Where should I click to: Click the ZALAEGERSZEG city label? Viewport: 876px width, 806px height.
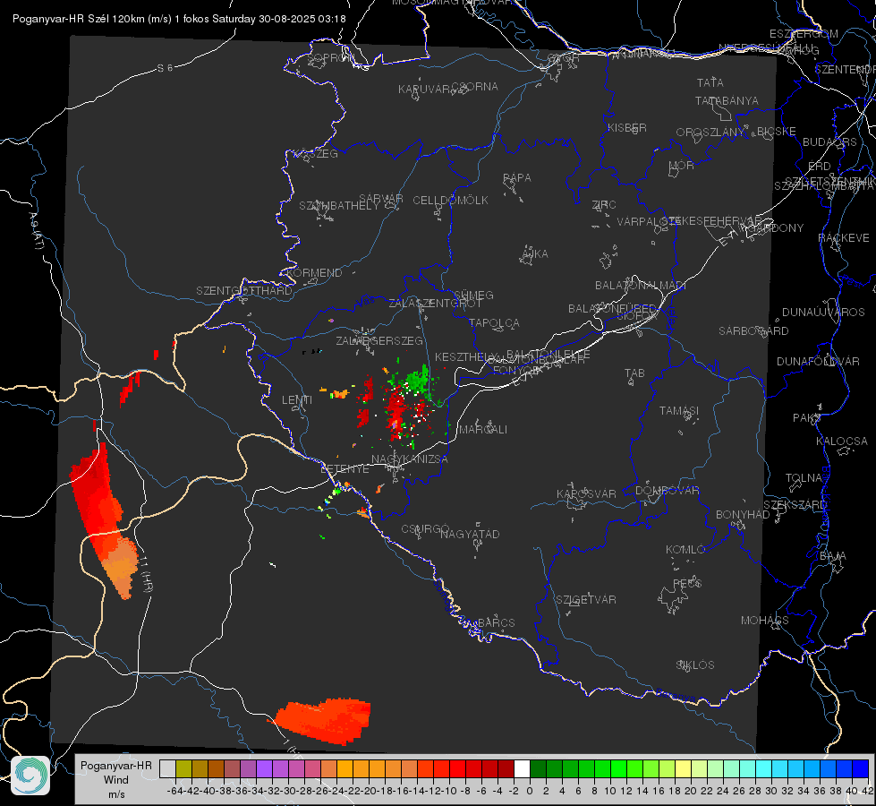pos(379,340)
